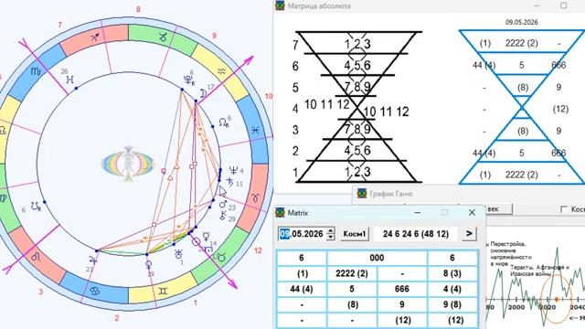Click the North Node glyph in the chart
Viewport: 585px width, 329px height.
[x=223, y=122]
